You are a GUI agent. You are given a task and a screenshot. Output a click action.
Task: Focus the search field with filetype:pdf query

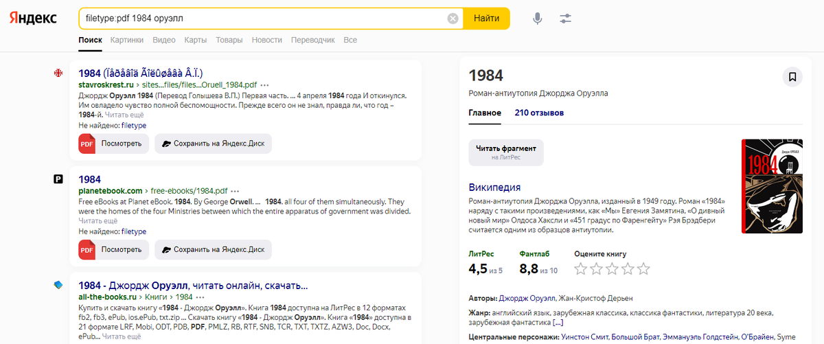tap(264, 19)
